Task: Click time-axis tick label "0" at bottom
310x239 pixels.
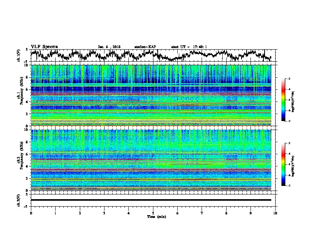Action: pyautogui.click(x=31, y=213)
